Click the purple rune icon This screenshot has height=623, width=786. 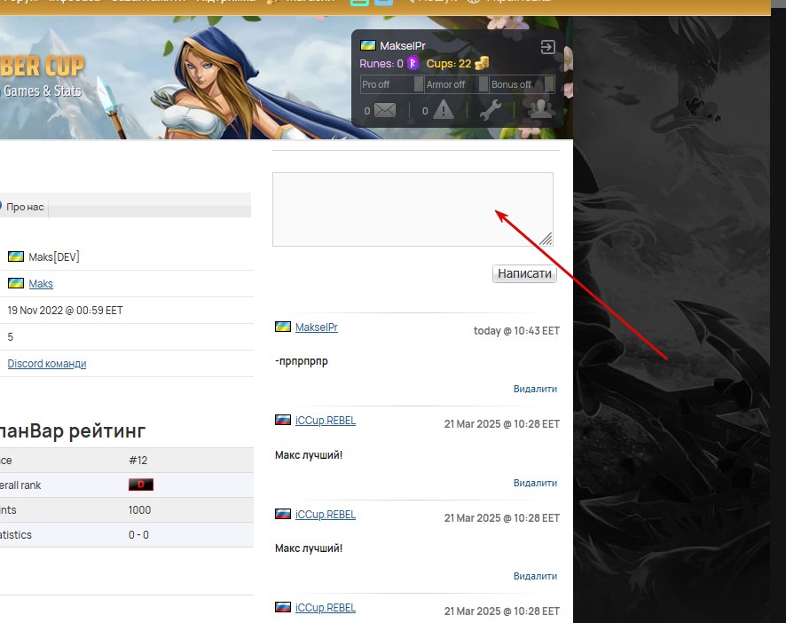click(x=413, y=63)
